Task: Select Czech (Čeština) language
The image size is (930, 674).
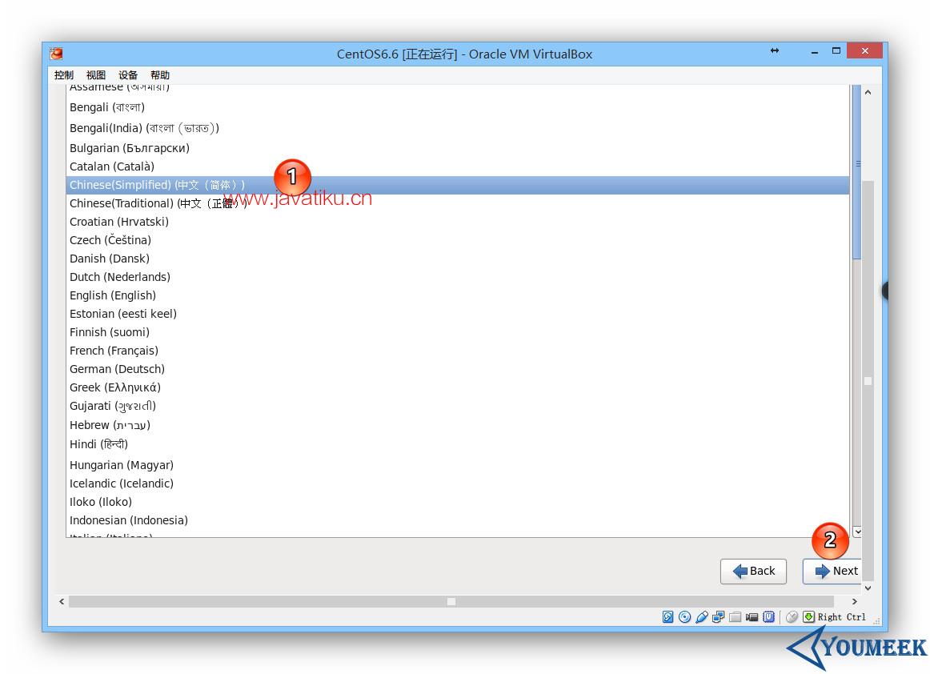Action: pyautogui.click(x=457, y=240)
